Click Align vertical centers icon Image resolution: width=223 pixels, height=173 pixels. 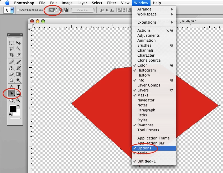[x=107, y=10]
